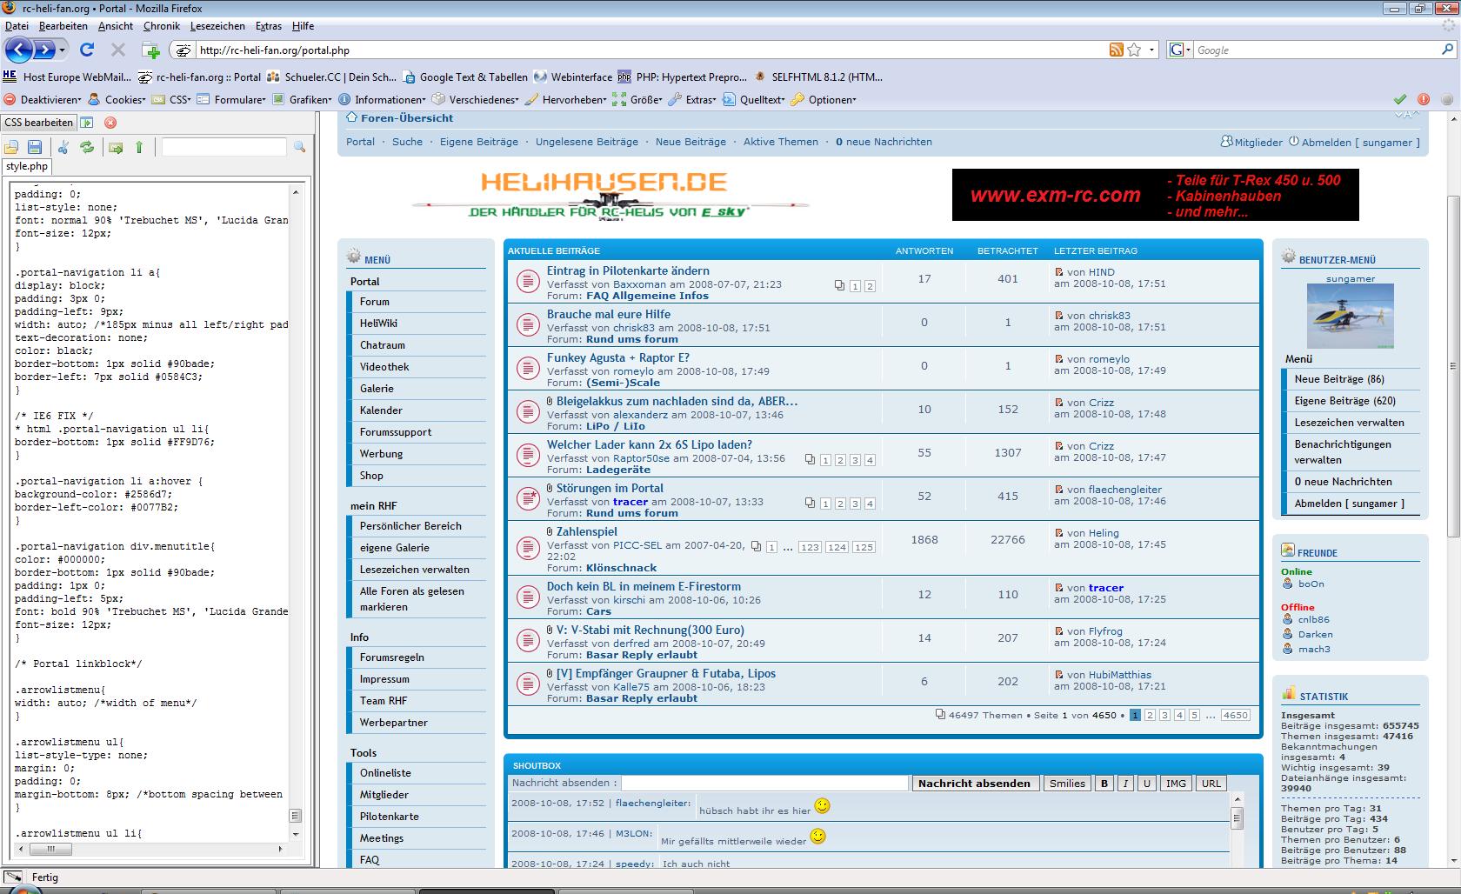Click the gray JavaScript status circle icon
This screenshot has height=894, width=1461.
click(1447, 99)
